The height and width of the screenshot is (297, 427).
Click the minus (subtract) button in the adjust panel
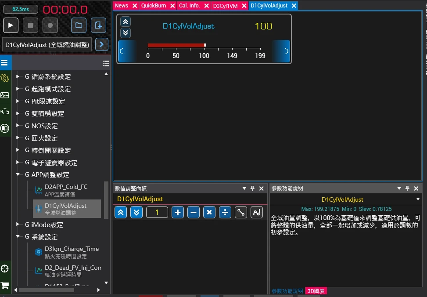pos(194,213)
